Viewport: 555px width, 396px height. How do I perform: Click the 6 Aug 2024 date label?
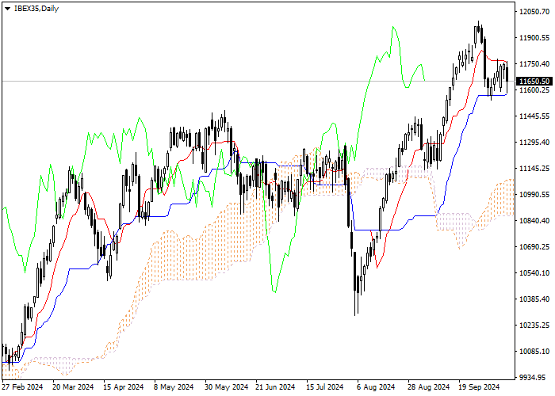tap(376, 387)
